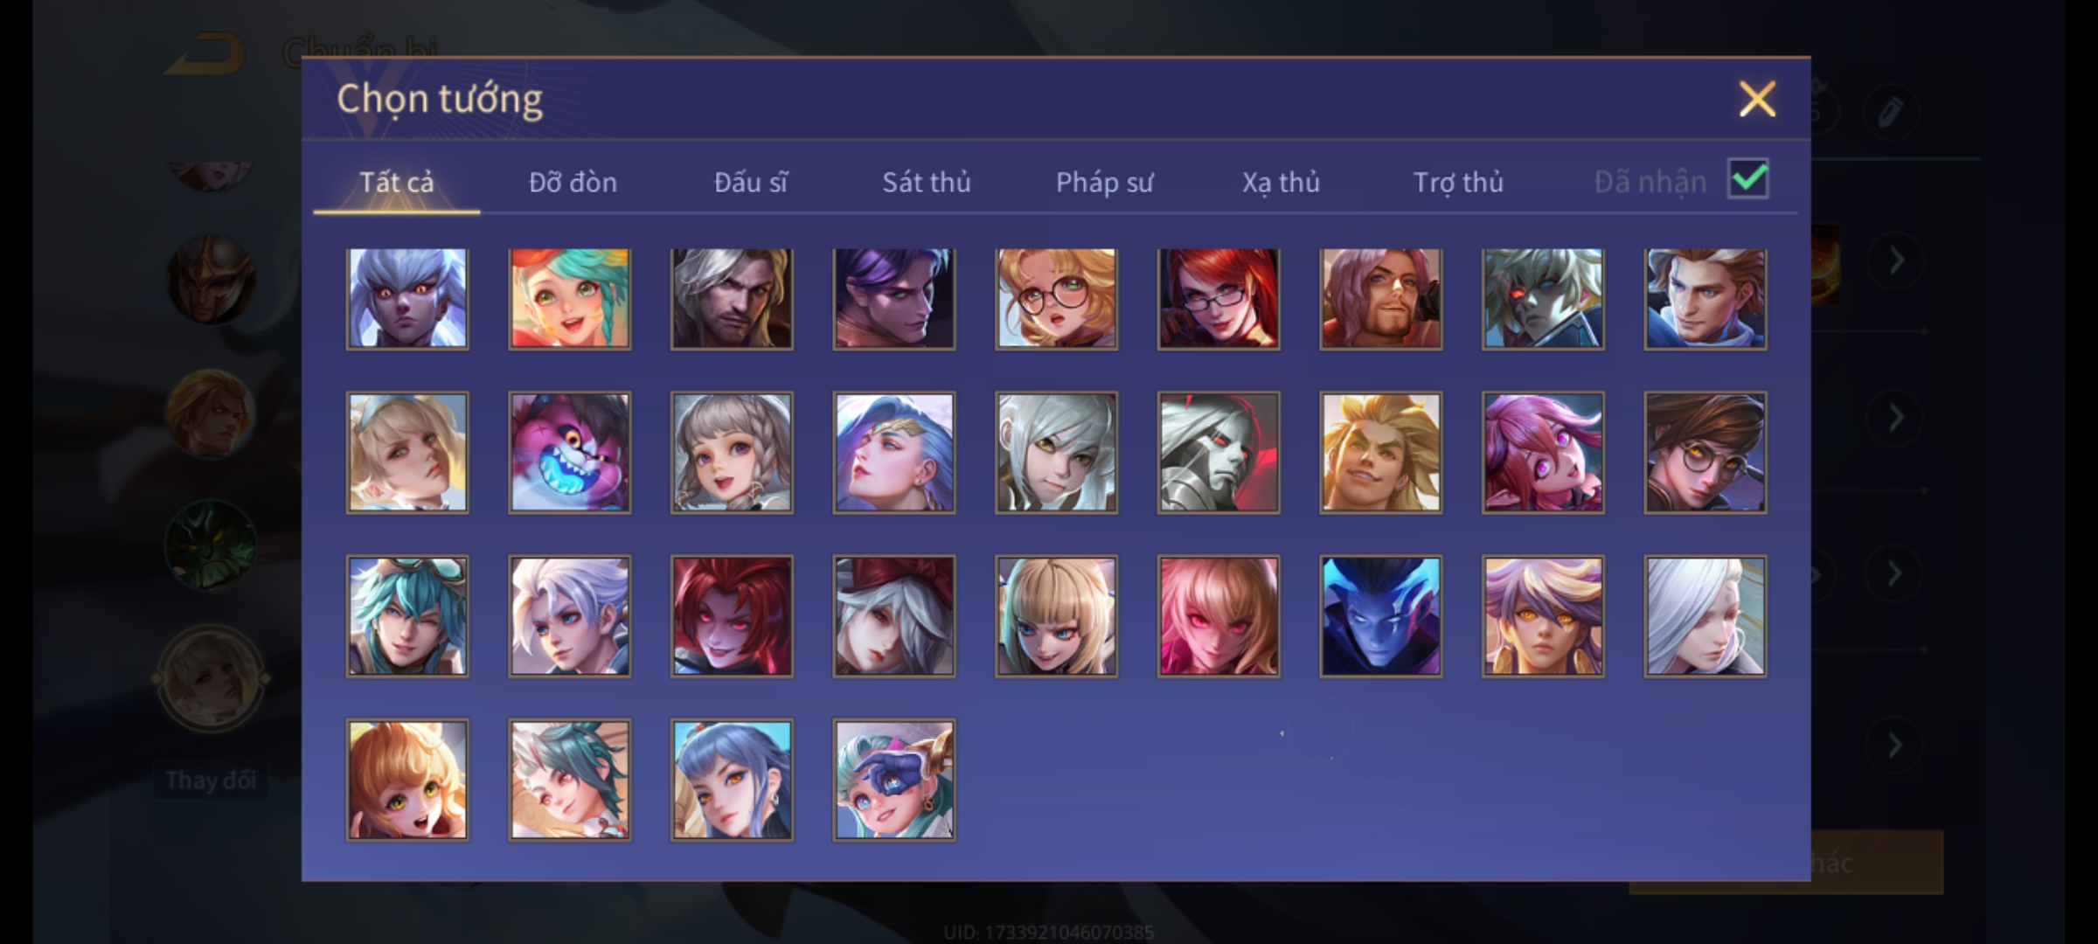2098x944 pixels.
Task: Select the Đấu sĩ tab
Action: click(750, 182)
